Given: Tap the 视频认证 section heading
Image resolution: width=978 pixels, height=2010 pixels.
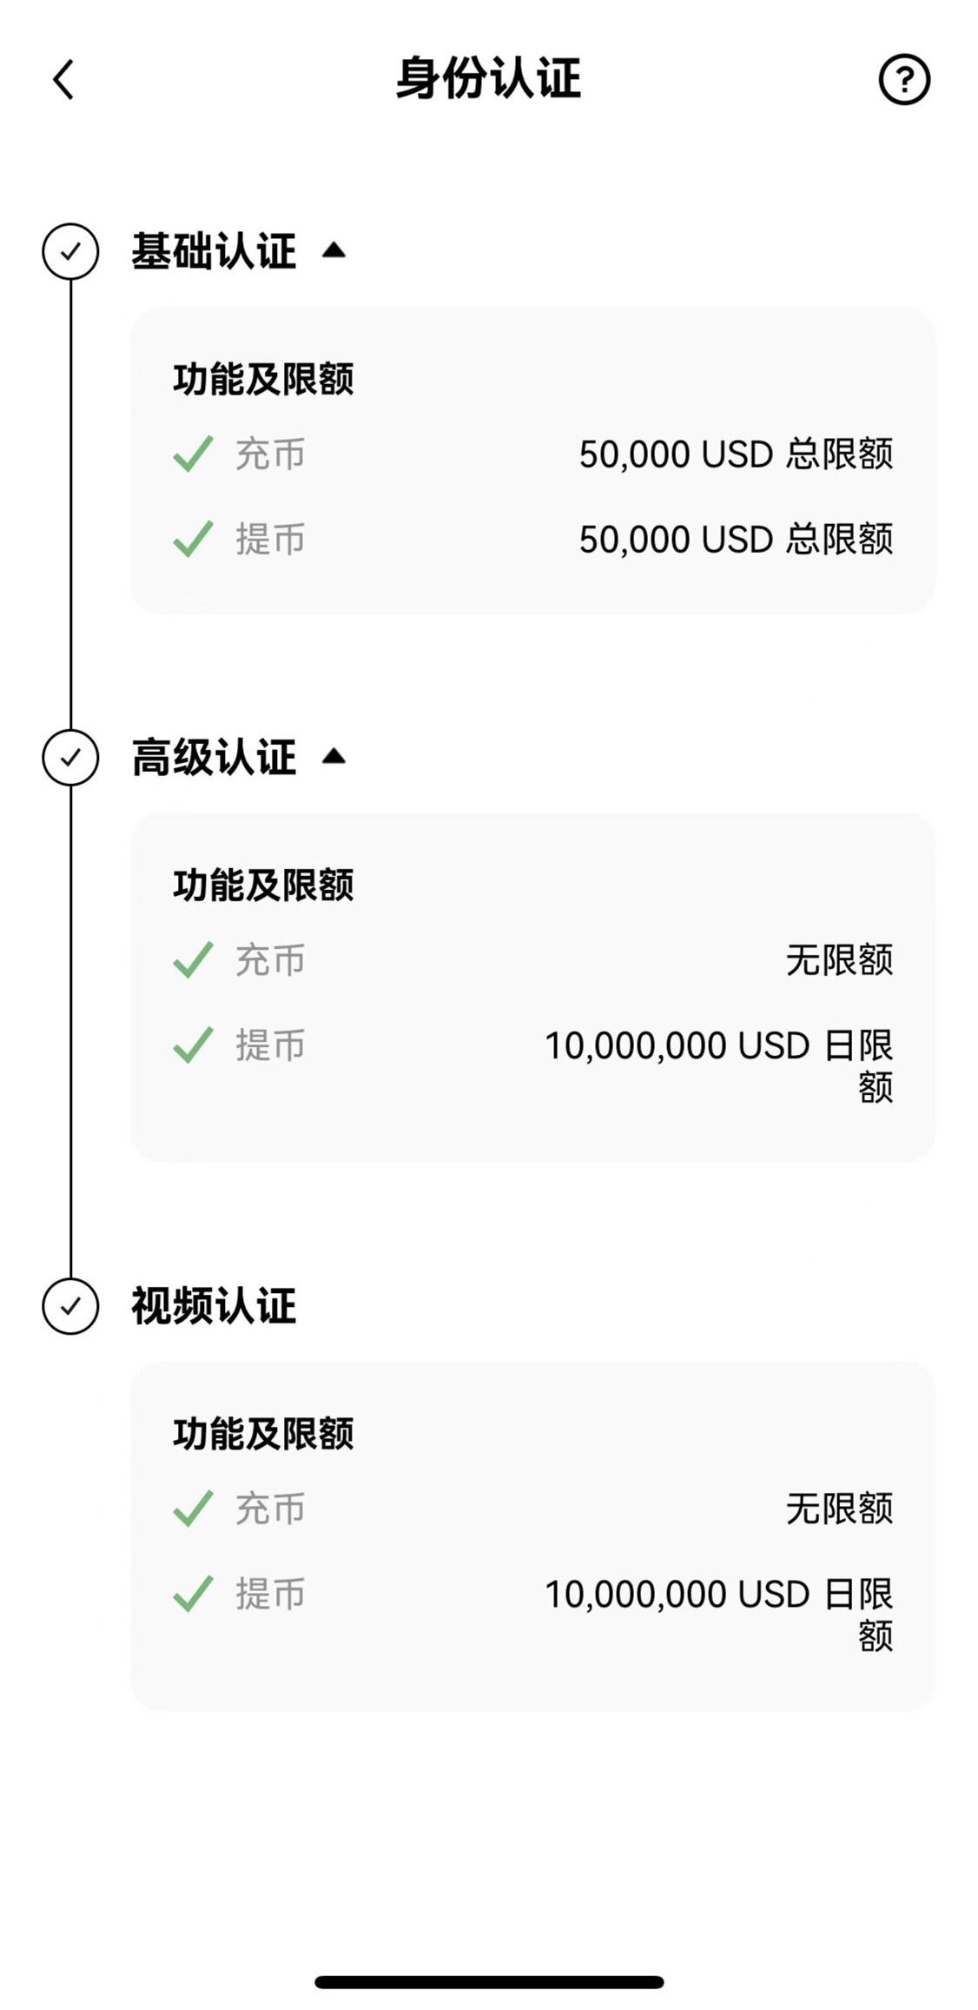Looking at the screenshot, I should tap(214, 1305).
